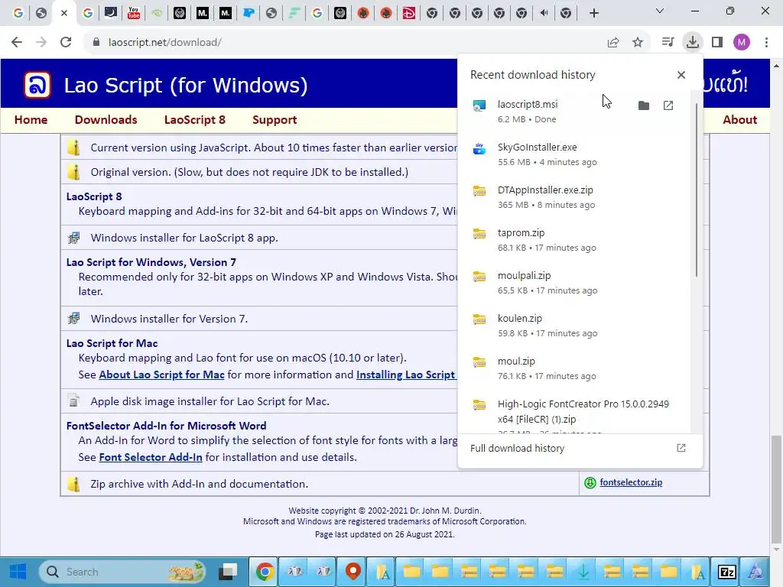Open Full download history
Screen dimensions: 783x587
(x=579, y=448)
